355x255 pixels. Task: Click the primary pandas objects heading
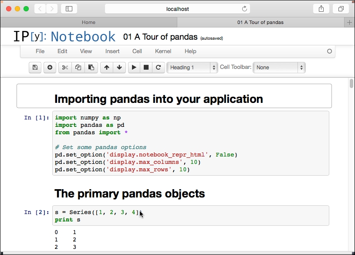pos(129,194)
